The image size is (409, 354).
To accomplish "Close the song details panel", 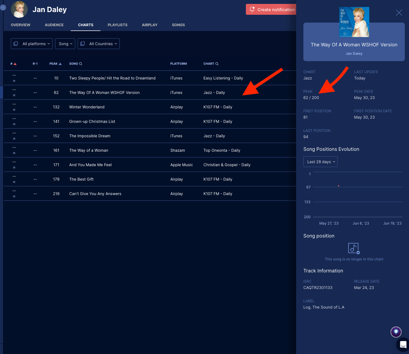I will tap(399, 13).
